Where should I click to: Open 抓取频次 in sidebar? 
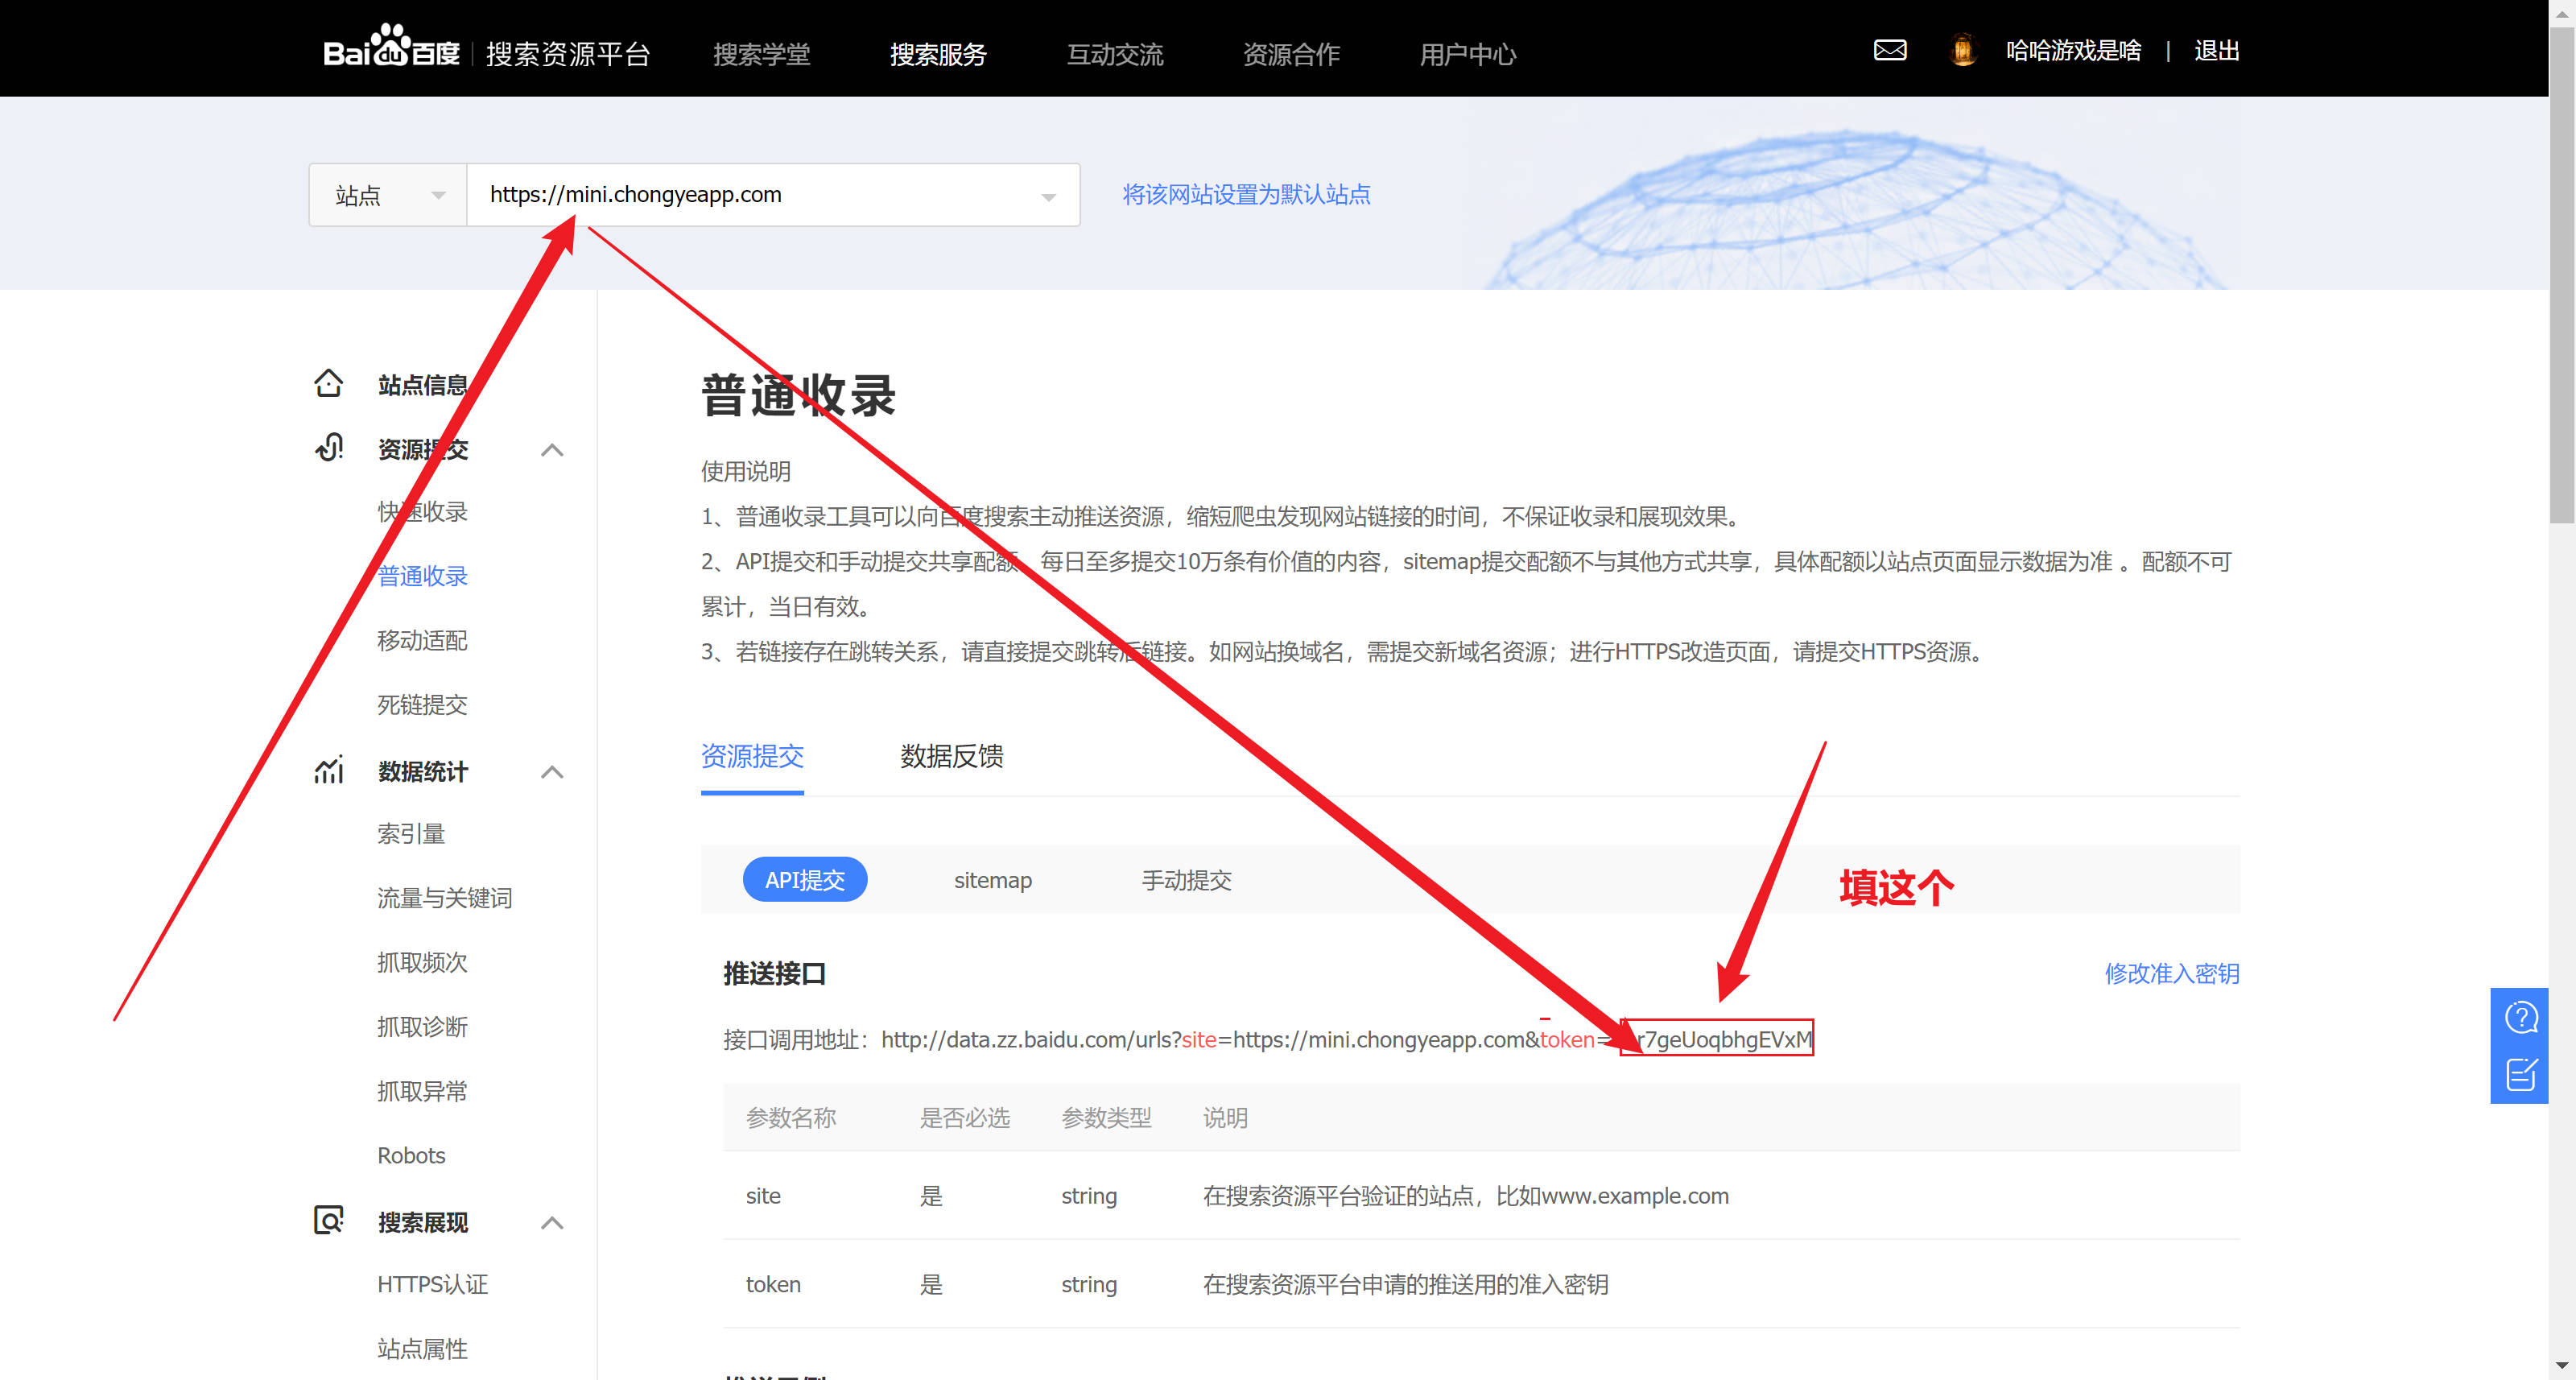click(x=422, y=962)
